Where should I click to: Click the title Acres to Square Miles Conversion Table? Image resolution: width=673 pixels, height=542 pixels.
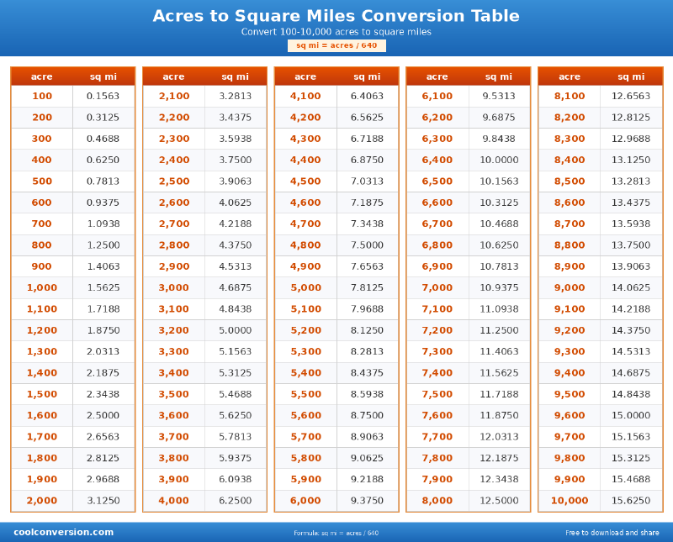pyautogui.click(x=336, y=16)
